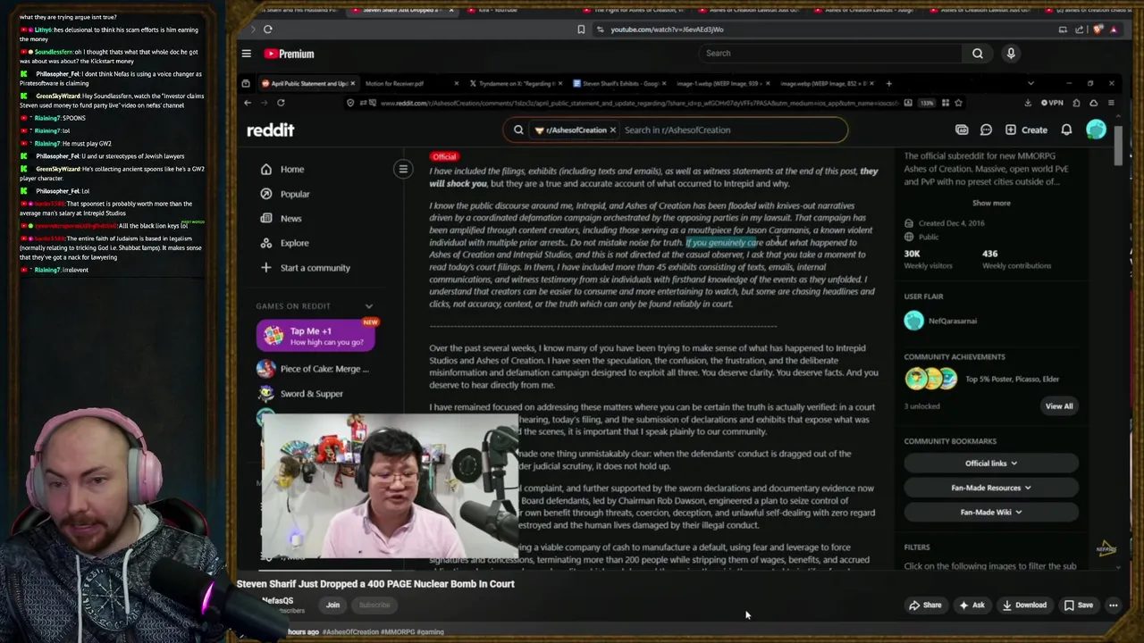Open reddit notifications bell
Image resolution: width=1144 pixels, height=643 pixels.
tap(1066, 130)
